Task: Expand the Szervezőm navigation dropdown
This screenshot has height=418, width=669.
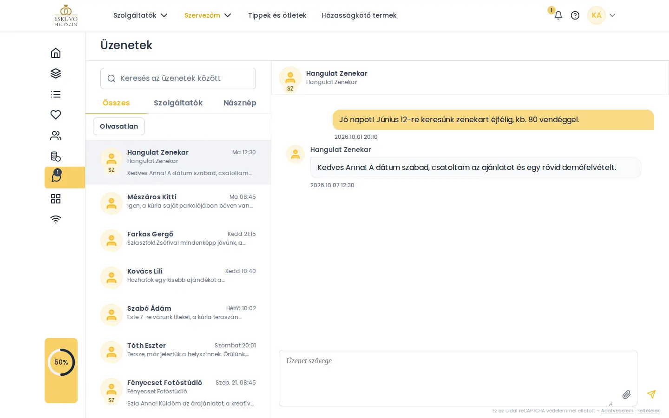Action: pyautogui.click(x=208, y=15)
